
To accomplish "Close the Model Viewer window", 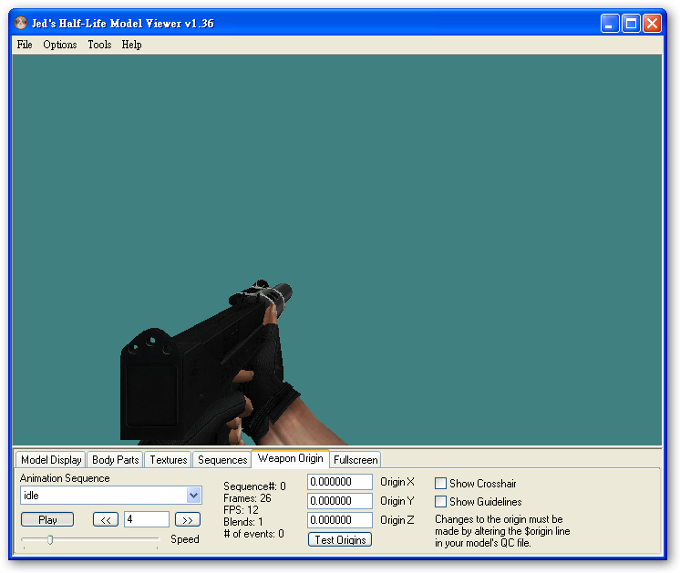I will 652,24.
